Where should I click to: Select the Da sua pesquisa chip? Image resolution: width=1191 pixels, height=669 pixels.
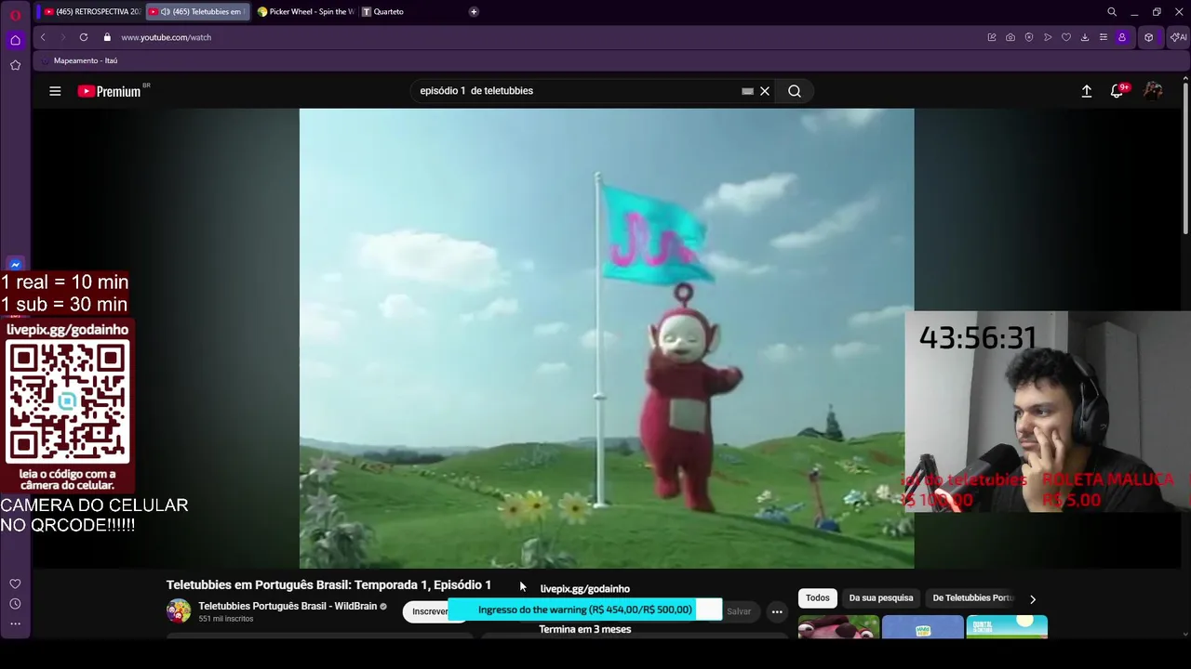pyautogui.click(x=881, y=598)
